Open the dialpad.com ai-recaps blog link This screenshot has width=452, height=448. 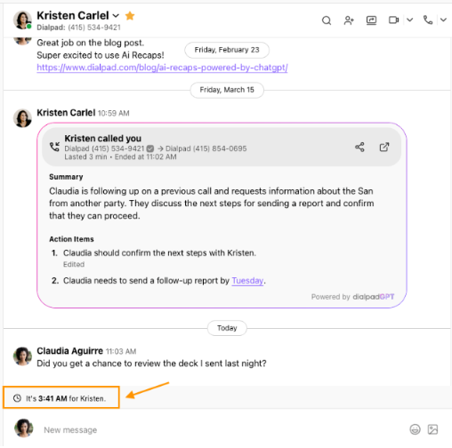pos(162,68)
